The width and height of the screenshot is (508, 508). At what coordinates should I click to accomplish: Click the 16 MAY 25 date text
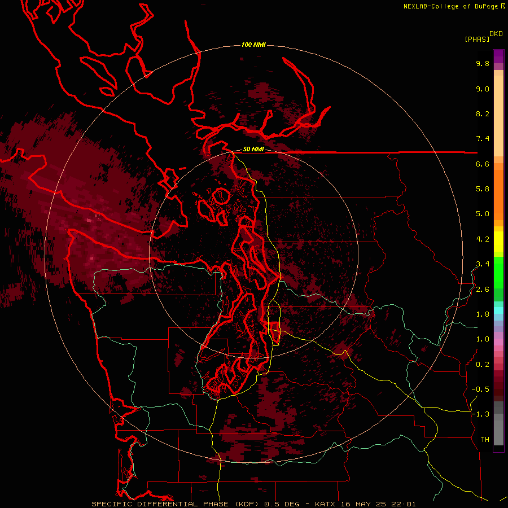pos(365,504)
